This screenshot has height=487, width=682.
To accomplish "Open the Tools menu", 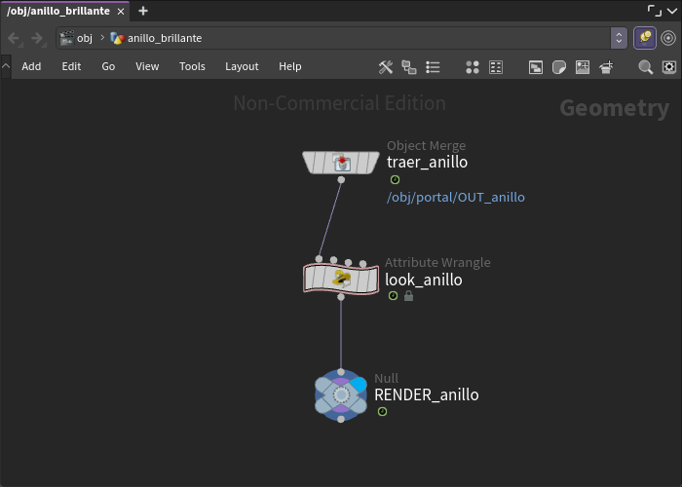I will click(192, 66).
